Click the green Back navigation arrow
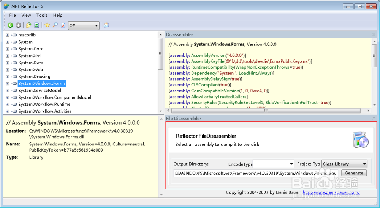The height and width of the screenshot is (208, 380). (x=10, y=25)
